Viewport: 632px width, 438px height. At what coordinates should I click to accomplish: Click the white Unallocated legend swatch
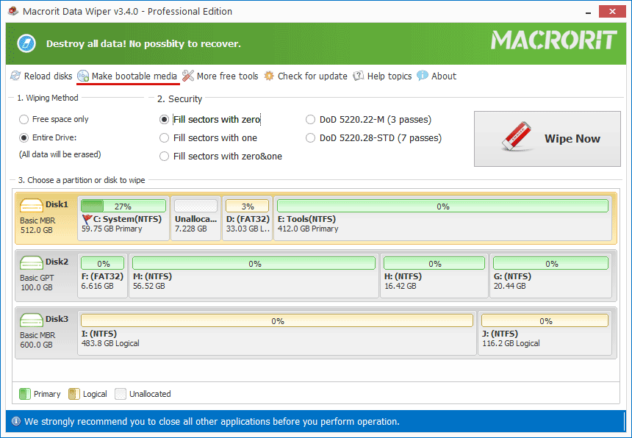(121, 394)
